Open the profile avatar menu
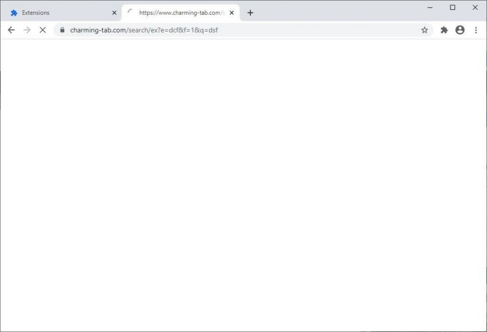The height and width of the screenshot is (332, 487). point(460,30)
